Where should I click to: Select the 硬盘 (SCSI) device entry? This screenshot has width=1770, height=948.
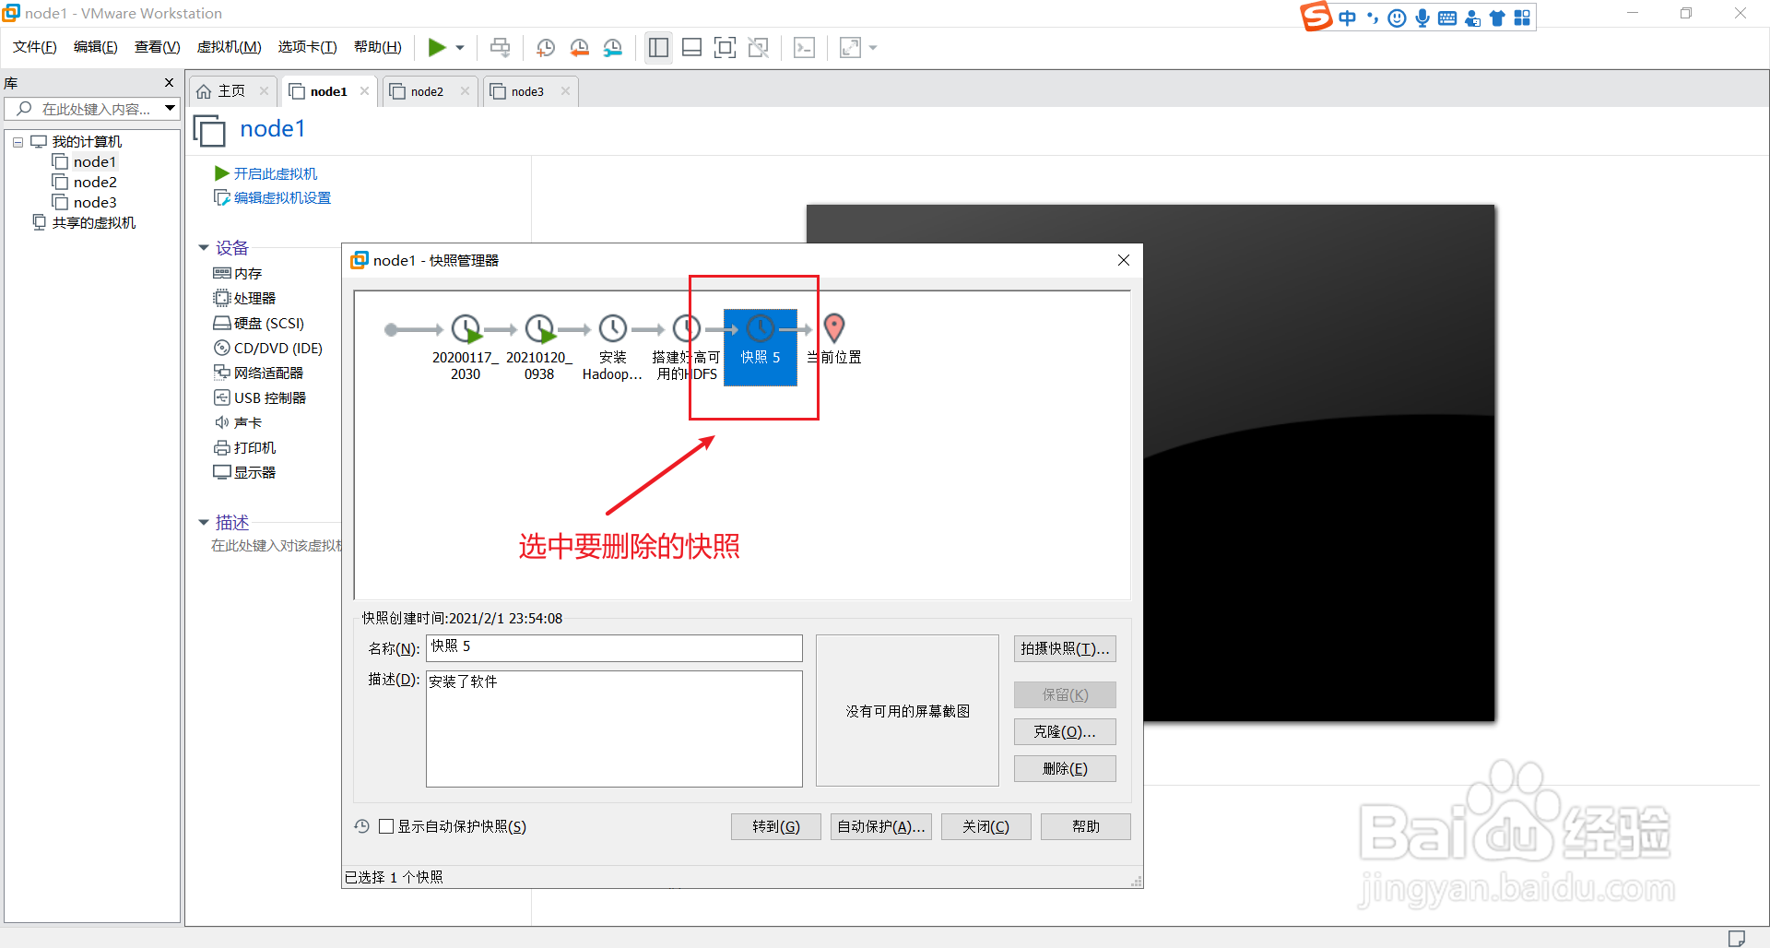click(x=267, y=323)
